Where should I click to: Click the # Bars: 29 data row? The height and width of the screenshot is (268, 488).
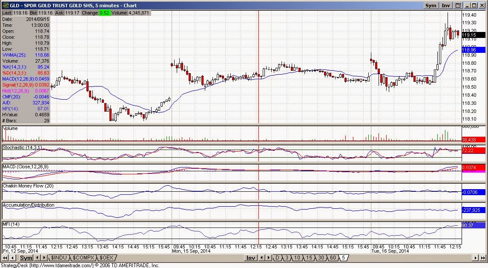pyautogui.click(x=26, y=121)
